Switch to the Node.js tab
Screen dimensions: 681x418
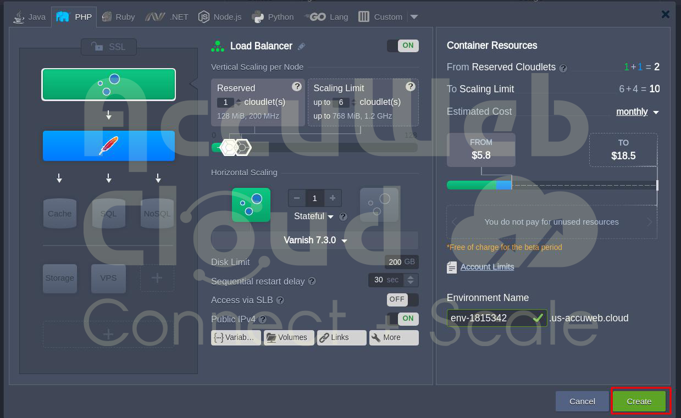point(220,17)
